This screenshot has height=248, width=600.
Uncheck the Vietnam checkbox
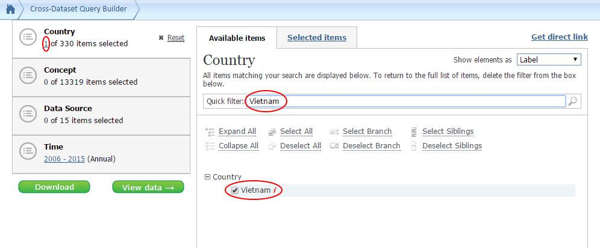pos(236,190)
